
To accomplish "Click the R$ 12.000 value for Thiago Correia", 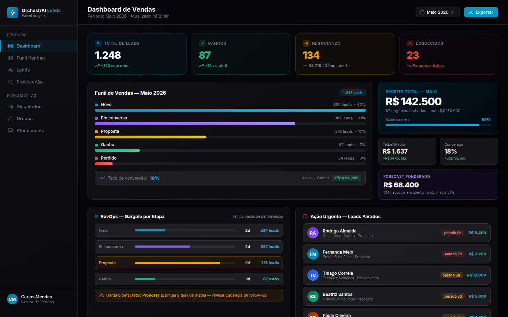I will [476, 275].
